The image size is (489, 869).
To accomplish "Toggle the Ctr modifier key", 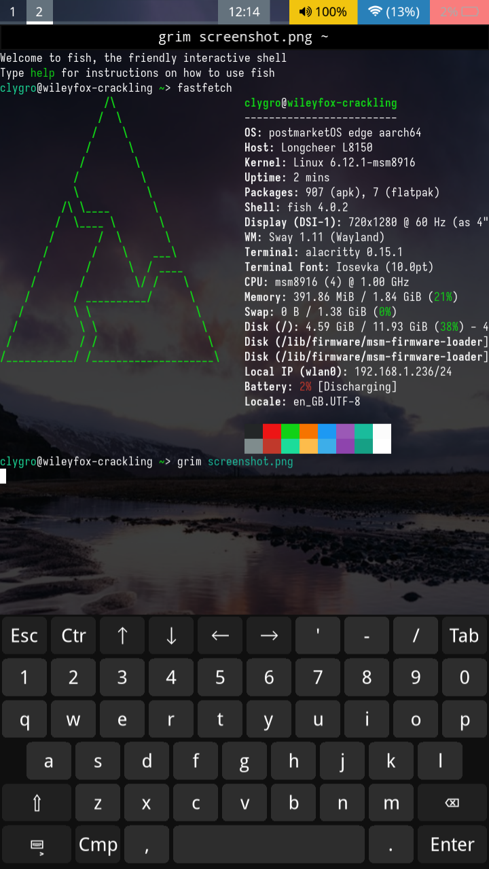I will point(73,635).
